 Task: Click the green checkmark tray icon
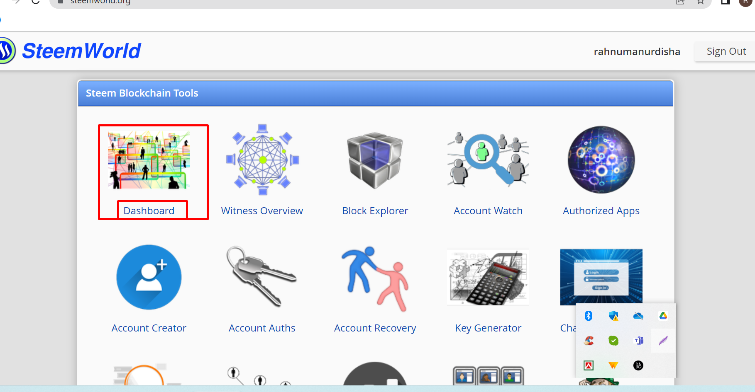(613, 341)
